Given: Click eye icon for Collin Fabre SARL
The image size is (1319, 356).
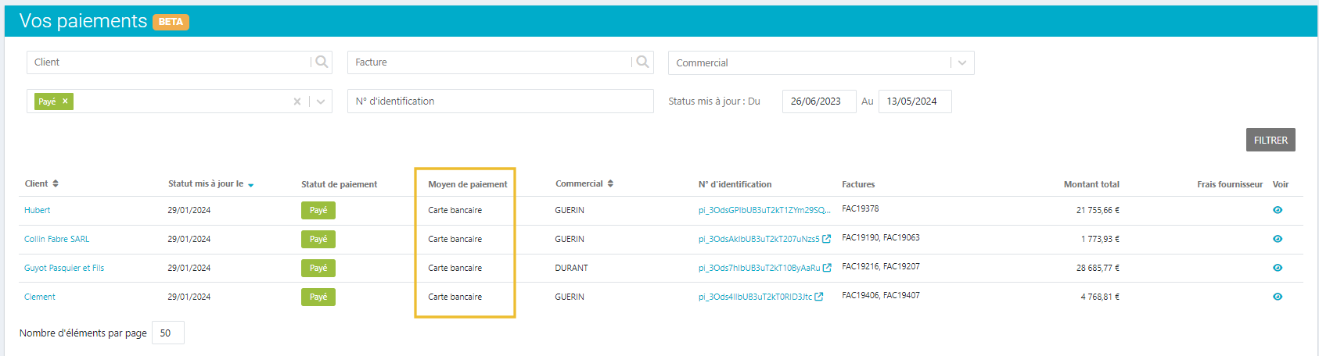Looking at the screenshot, I should coord(1278,239).
